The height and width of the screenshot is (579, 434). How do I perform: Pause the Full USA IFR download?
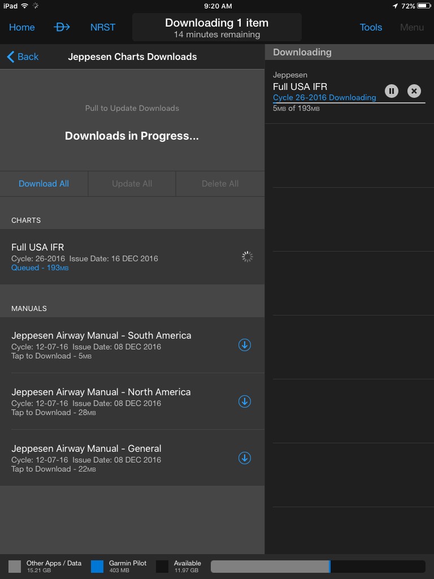[392, 90]
